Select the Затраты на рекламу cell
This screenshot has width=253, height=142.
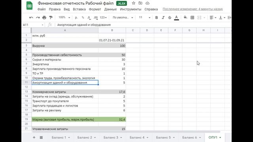point(65,110)
